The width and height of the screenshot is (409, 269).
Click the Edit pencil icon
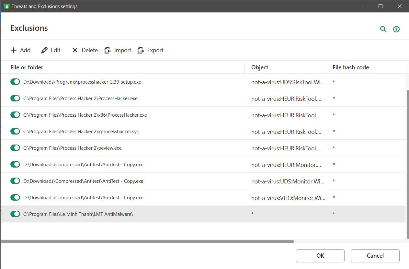[x=44, y=50]
